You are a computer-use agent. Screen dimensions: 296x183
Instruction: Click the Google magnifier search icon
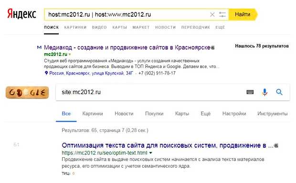[279, 92]
